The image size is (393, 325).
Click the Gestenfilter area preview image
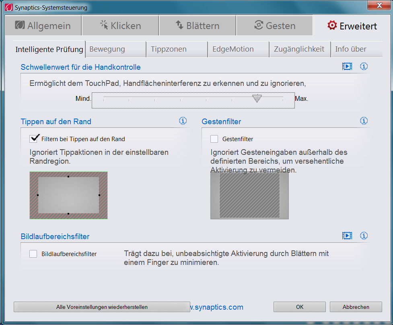point(249,196)
